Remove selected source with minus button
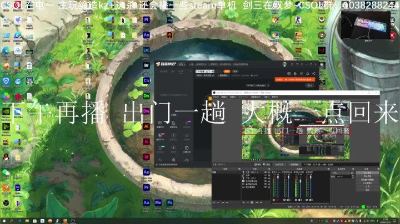The width and height of the screenshot is (400, 224). coord(248,202)
